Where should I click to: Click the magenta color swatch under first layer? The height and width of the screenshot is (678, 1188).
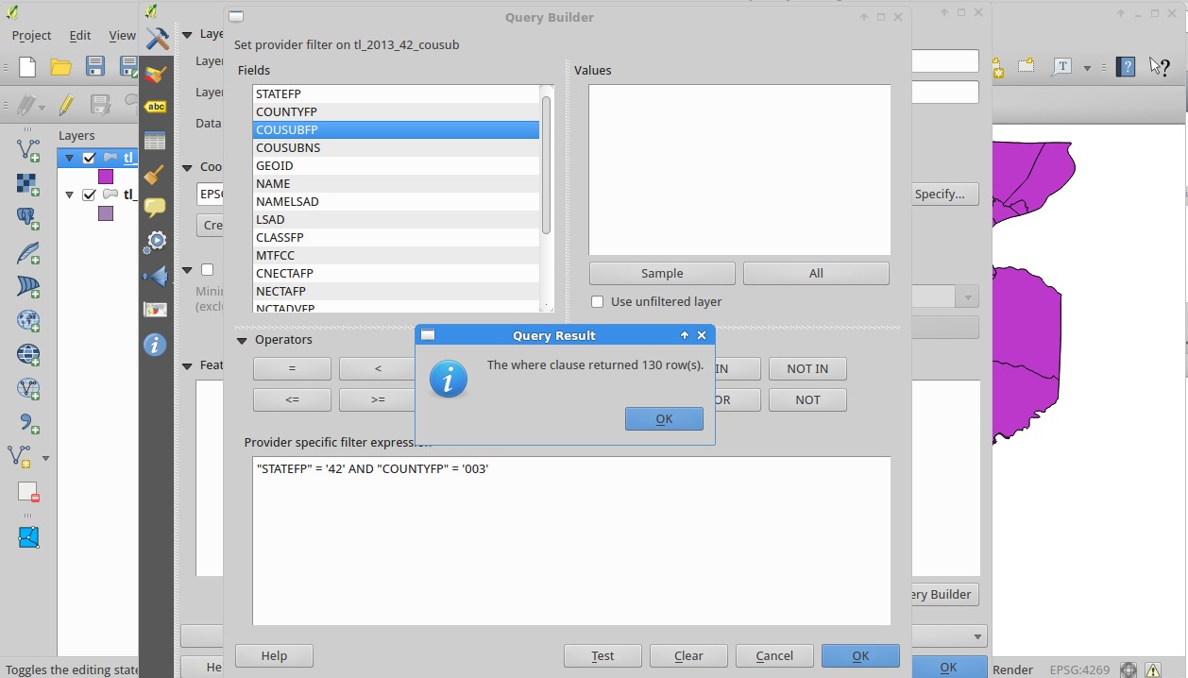pyautogui.click(x=106, y=177)
